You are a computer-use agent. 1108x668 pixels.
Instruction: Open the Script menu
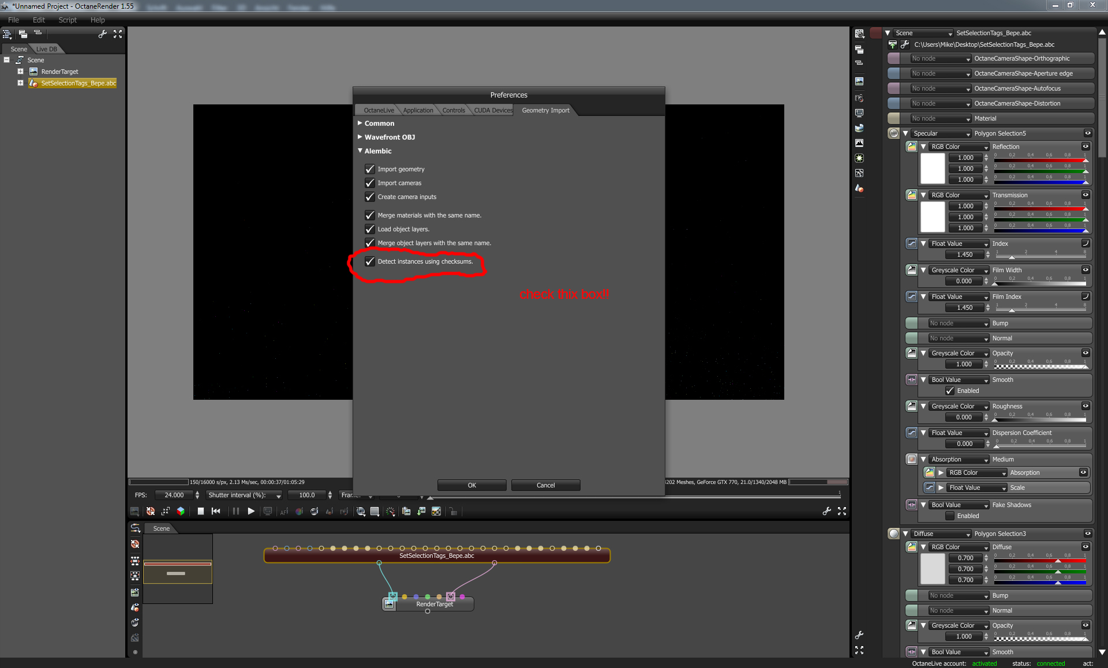pyautogui.click(x=67, y=20)
